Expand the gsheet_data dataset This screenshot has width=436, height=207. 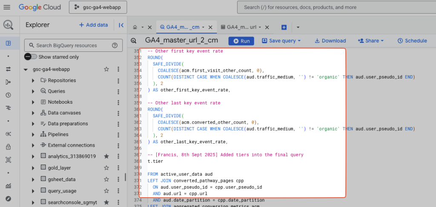33,179
